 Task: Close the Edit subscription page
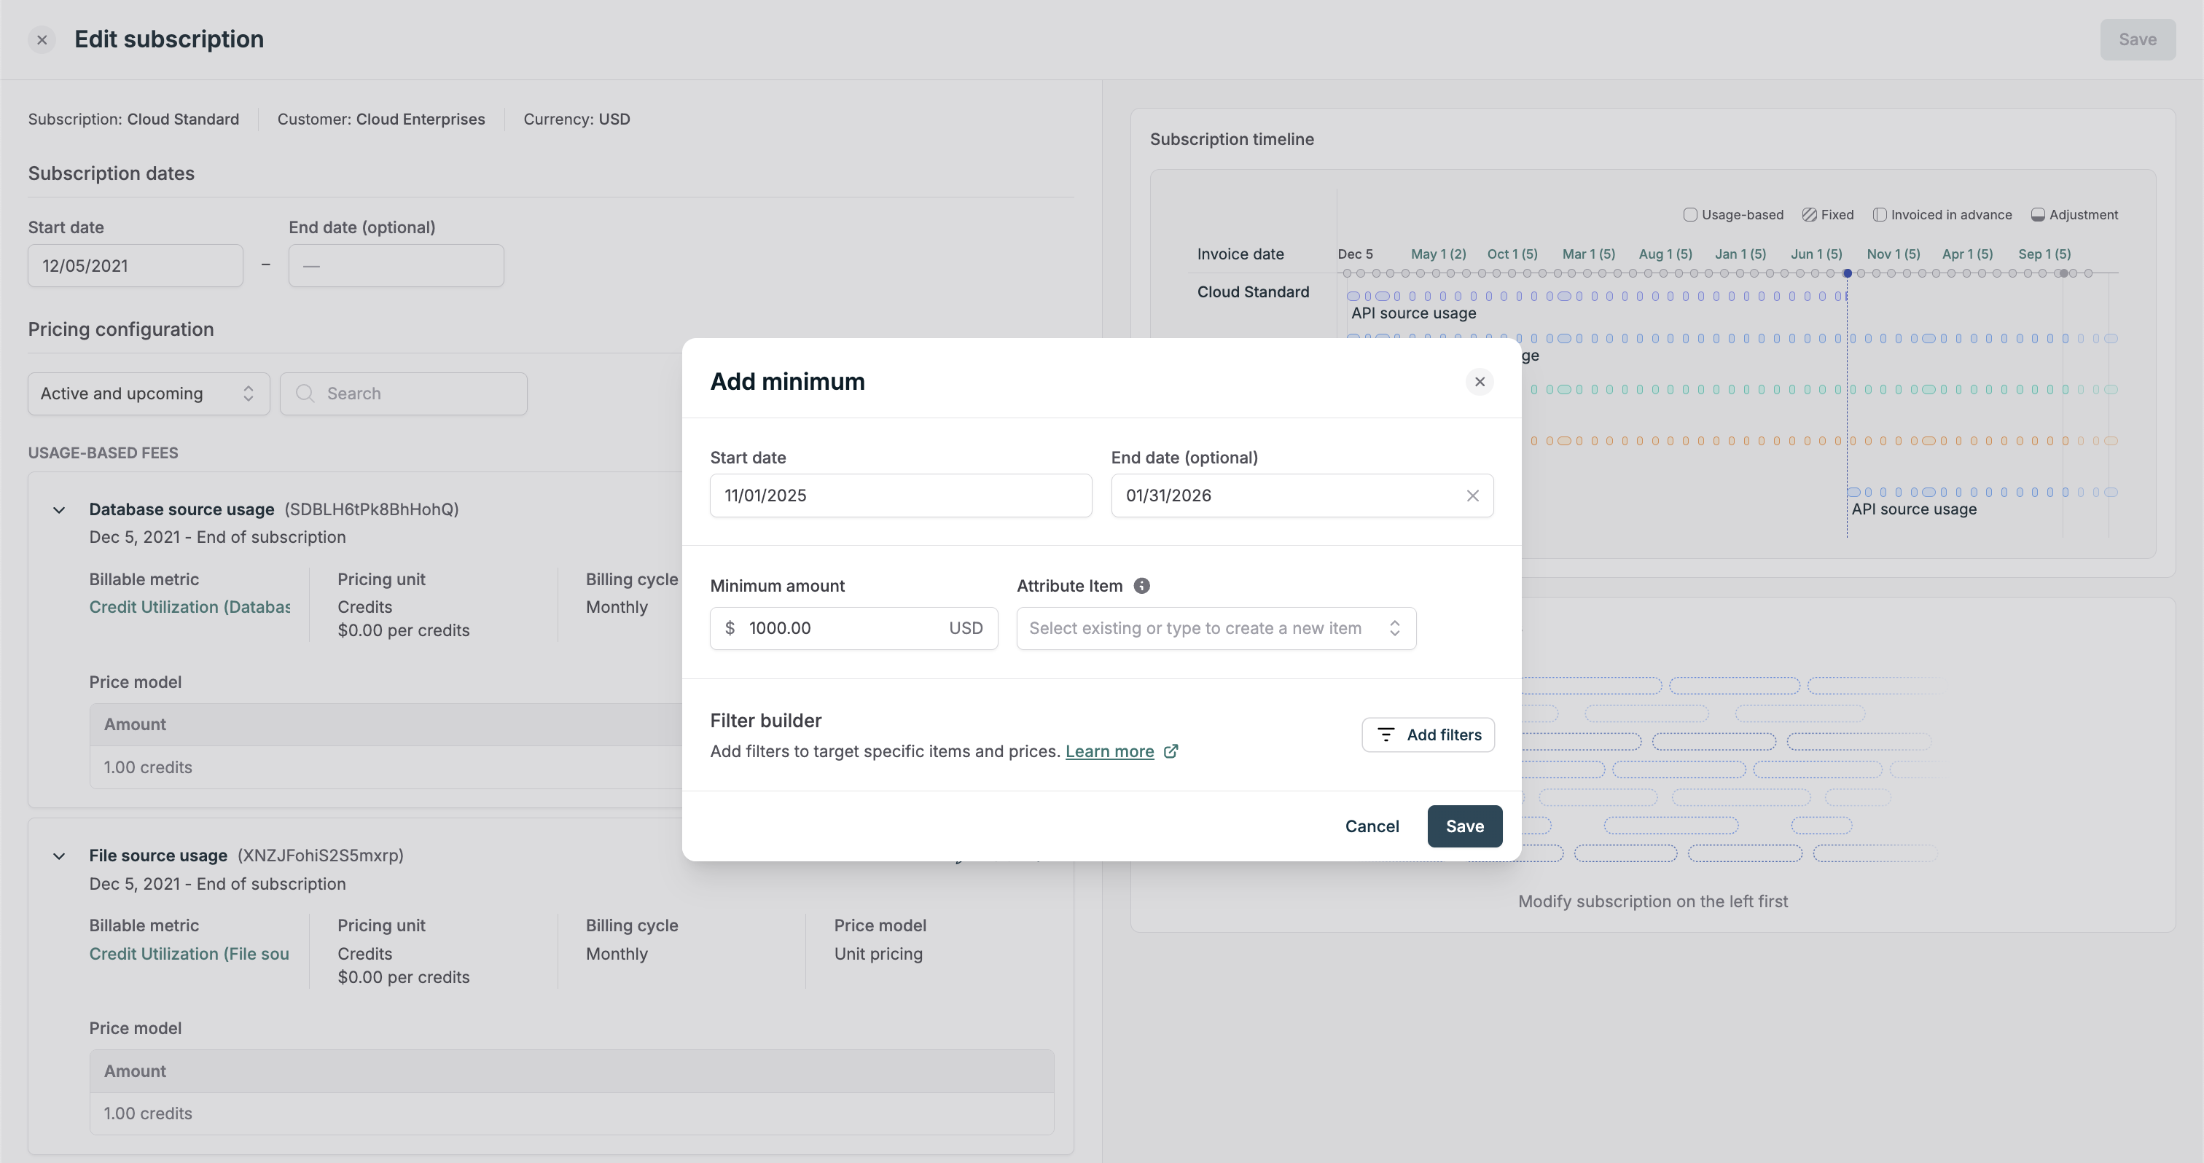pyautogui.click(x=42, y=40)
